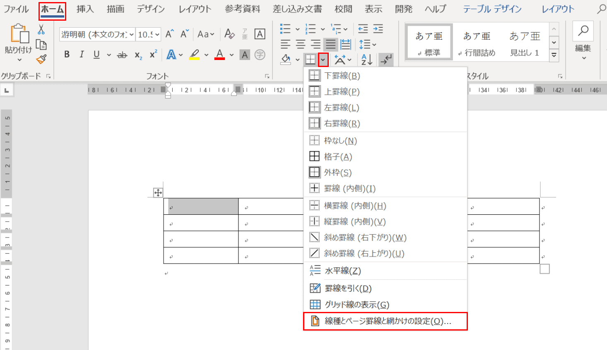The height and width of the screenshot is (350, 607).
Task: Apply Strikethrough (ab) formatting
Action: point(122,55)
